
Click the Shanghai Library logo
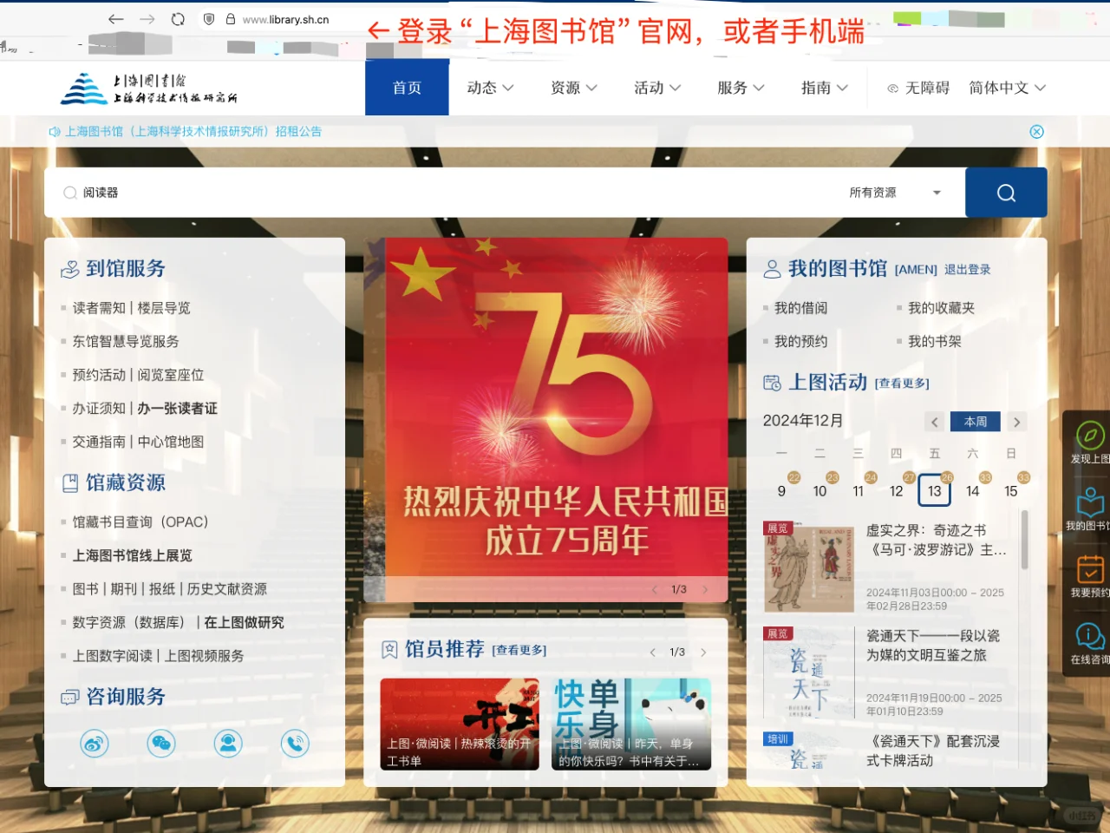(x=149, y=88)
